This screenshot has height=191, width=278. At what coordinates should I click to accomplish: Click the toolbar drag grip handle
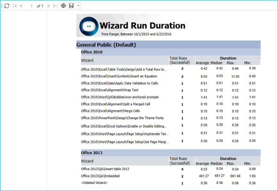[x=2, y=6]
